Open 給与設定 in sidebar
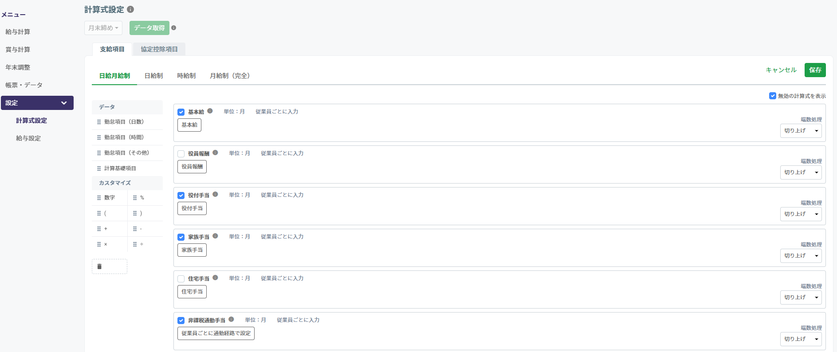 click(x=28, y=138)
